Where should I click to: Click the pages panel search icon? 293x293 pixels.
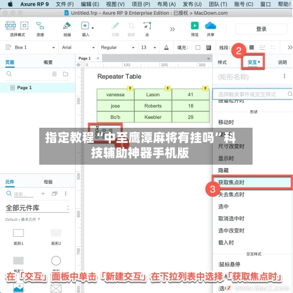pos(9,74)
